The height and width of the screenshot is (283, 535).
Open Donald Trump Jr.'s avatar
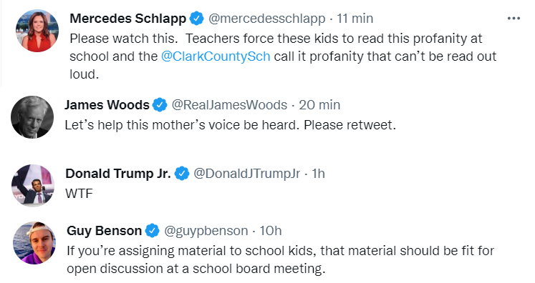33,186
